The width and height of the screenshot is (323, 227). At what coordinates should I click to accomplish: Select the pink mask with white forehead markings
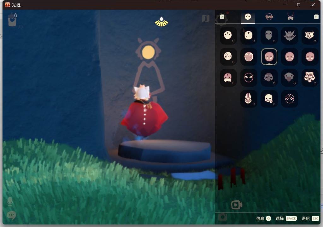(x=249, y=57)
